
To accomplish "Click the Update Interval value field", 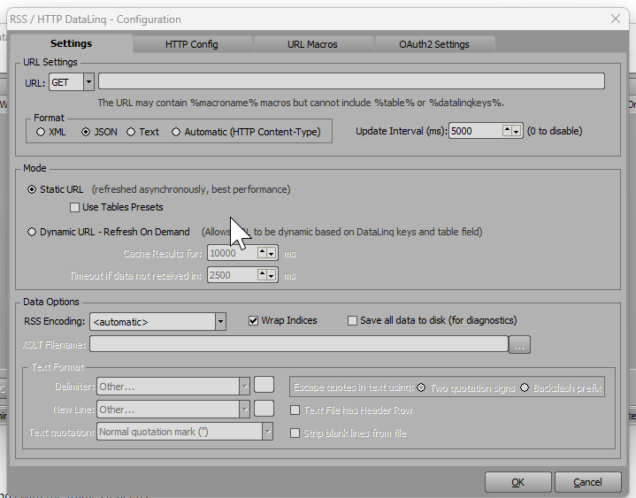I will point(475,131).
